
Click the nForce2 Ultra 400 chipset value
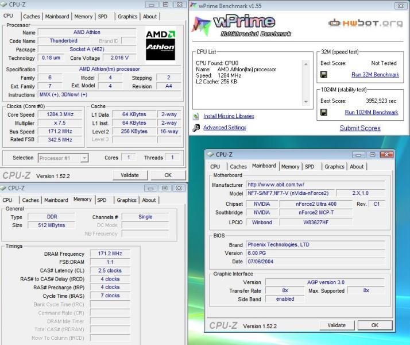tap(316, 204)
